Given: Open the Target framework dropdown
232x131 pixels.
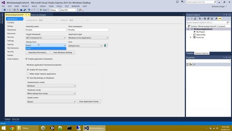Looking at the screenshot, I should coord(46,38).
